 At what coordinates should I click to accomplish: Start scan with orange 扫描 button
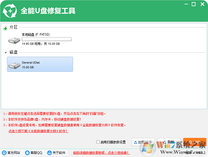click(x=195, y=142)
